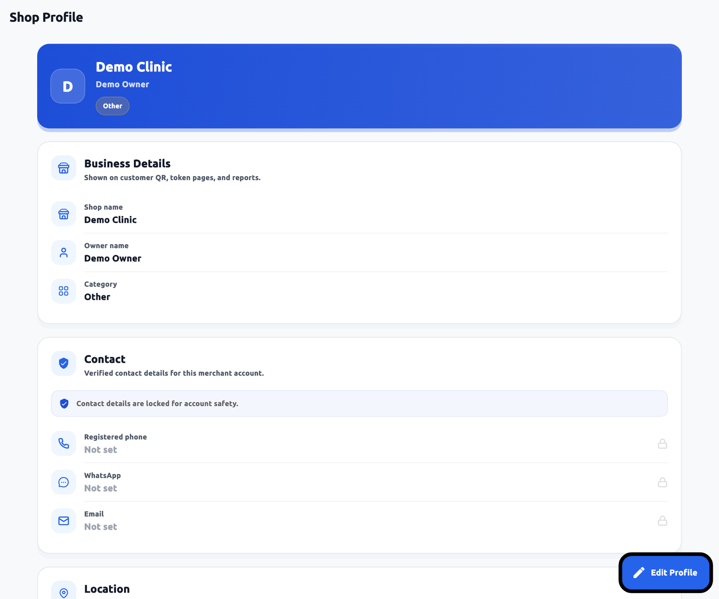The width and height of the screenshot is (719, 599).
Task: Click 'Verified contact details' subtitle
Action: coord(174,373)
